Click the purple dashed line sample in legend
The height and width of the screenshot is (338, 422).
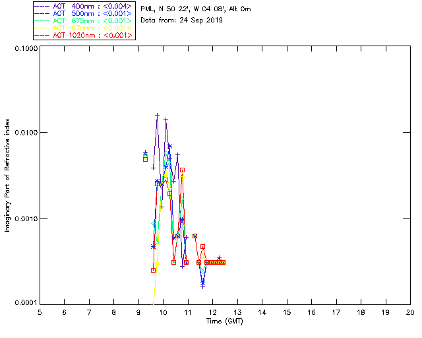[x=42, y=6]
